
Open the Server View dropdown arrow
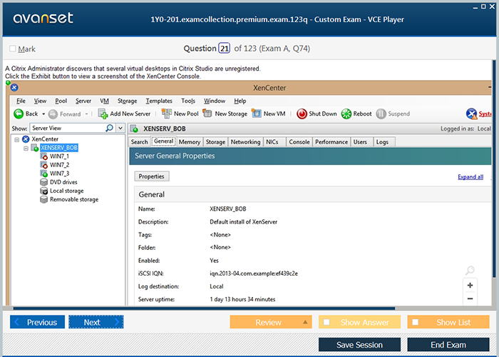[x=120, y=128]
